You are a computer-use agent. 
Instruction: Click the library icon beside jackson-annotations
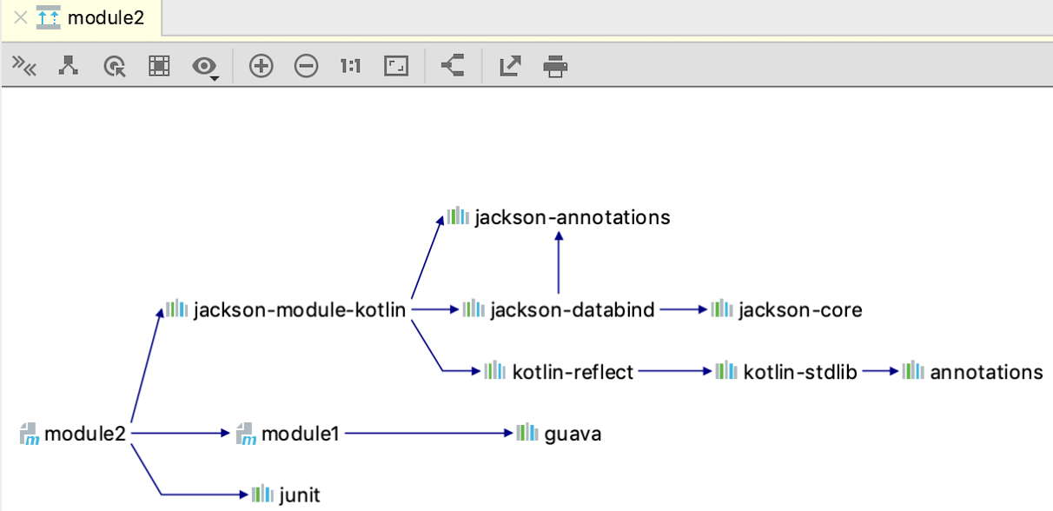tap(458, 216)
